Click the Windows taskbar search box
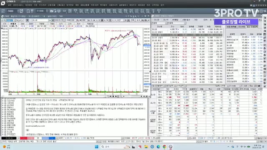Screen dimensions: 267x150 point(115,147)
